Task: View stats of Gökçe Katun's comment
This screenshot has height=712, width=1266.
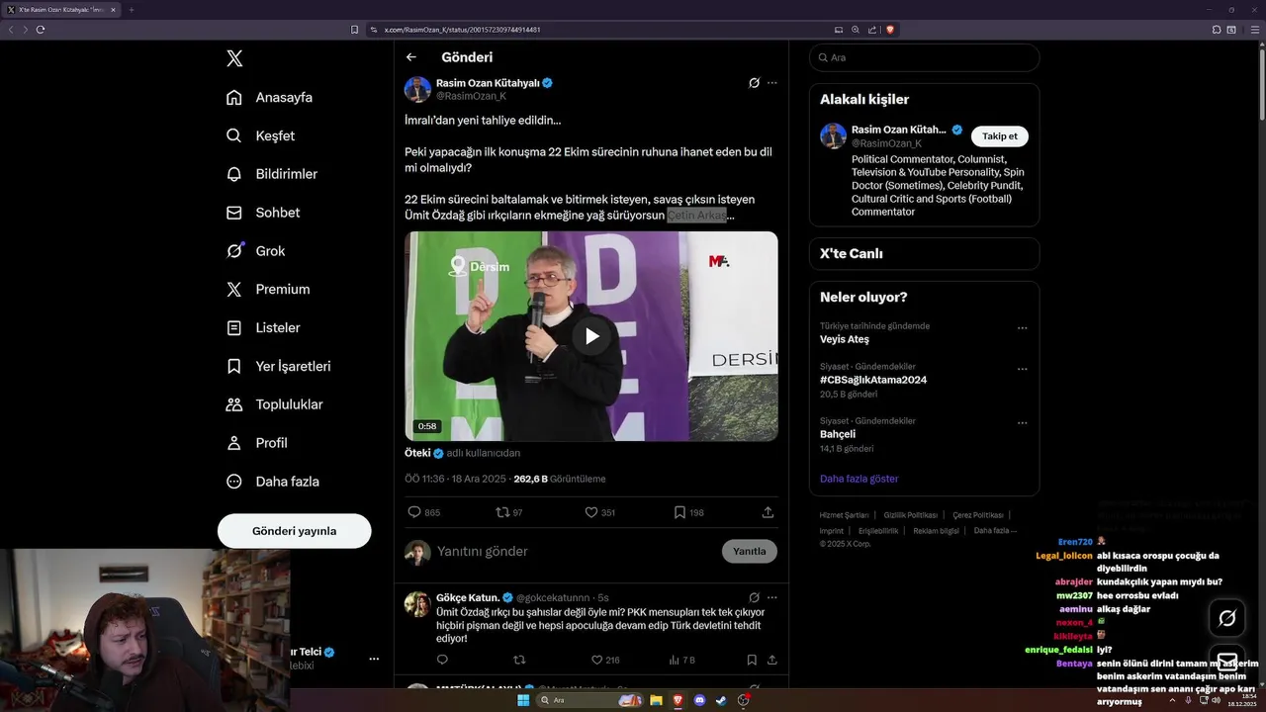Action: point(682,660)
